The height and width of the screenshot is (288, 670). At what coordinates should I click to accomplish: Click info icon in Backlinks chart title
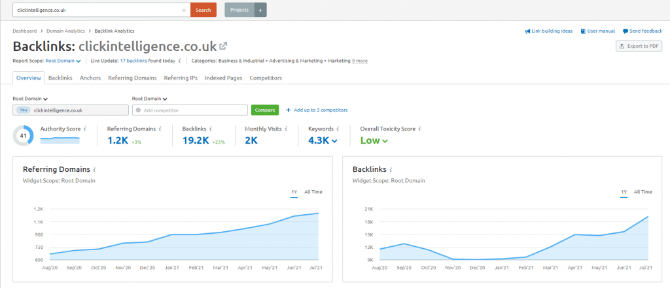pyautogui.click(x=391, y=169)
